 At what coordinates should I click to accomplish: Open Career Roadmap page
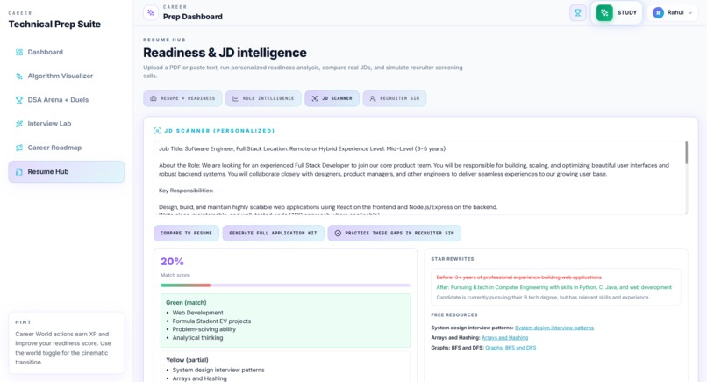tap(67, 148)
